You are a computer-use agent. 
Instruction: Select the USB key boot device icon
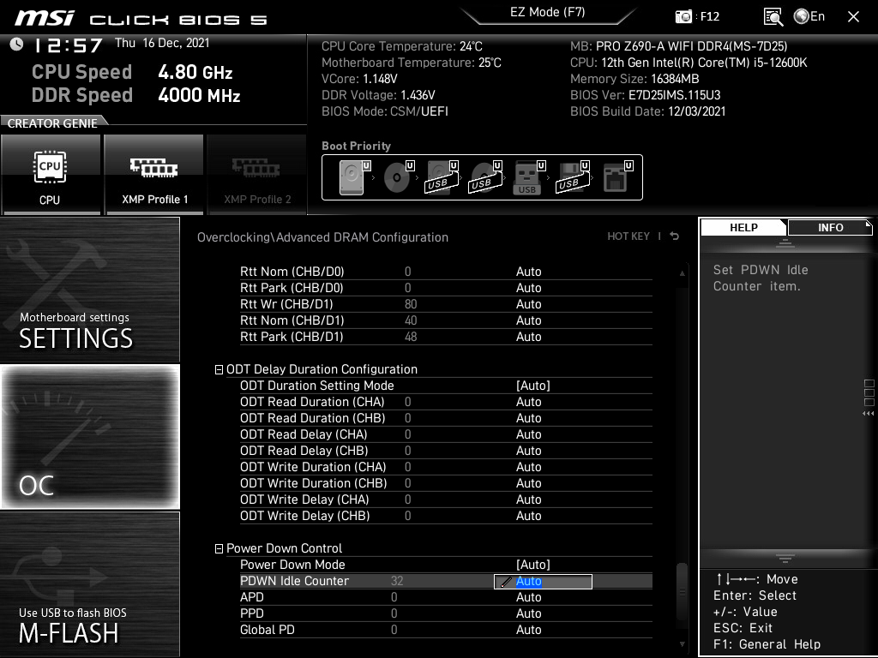tap(529, 177)
